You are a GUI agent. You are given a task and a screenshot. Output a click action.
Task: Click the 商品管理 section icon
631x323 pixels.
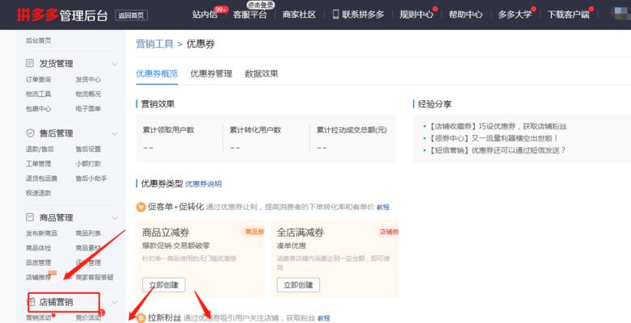30,217
